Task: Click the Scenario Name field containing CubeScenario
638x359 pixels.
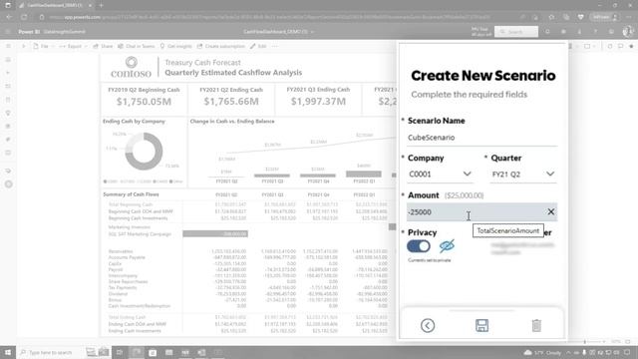Action: point(481,138)
